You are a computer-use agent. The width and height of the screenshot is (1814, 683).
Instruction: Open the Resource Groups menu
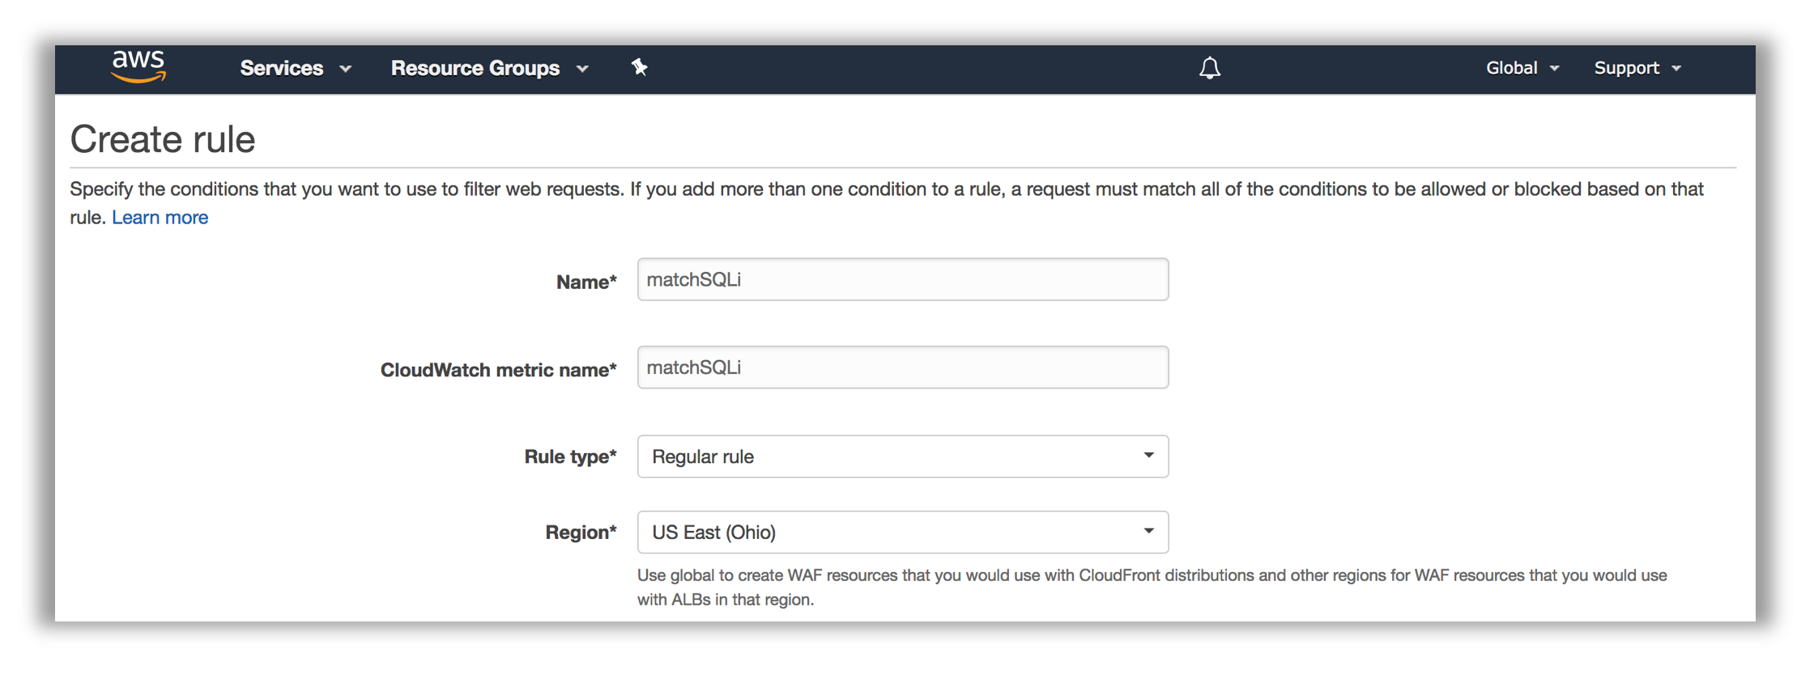(x=489, y=68)
